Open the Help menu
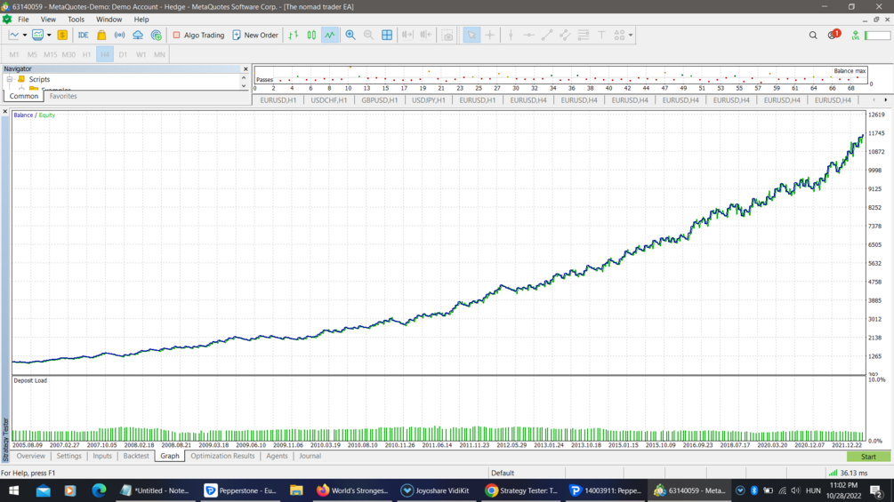 pyautogui.click(x=141, y=20)
